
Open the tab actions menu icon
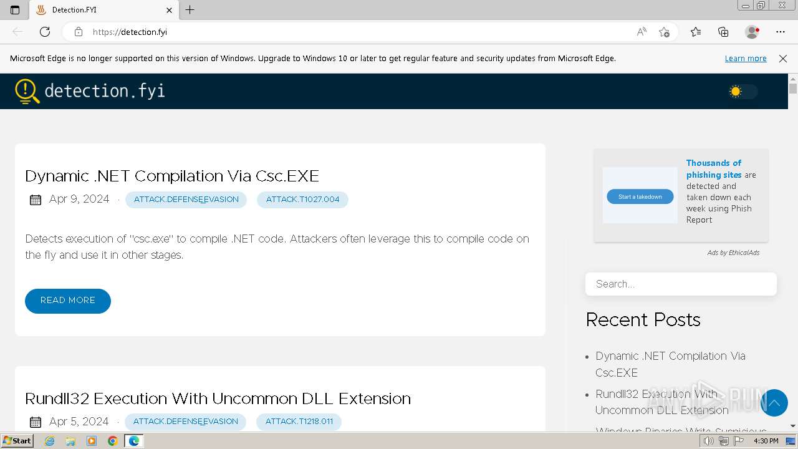tap(15, 10)
